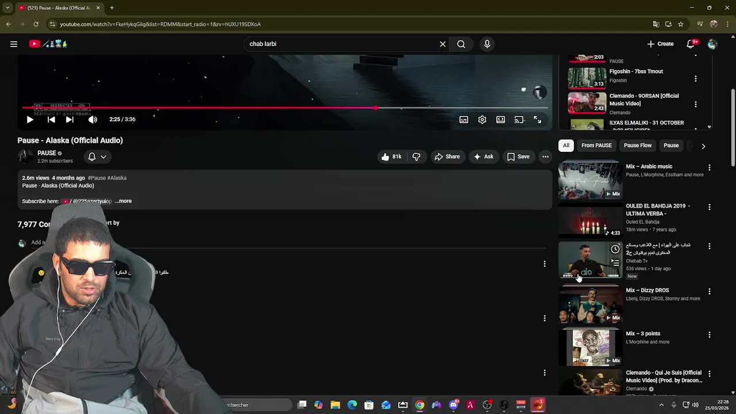Start voice search with microphone
The height and width of the screenshot is (414, 736).
(x=487, y=44)
